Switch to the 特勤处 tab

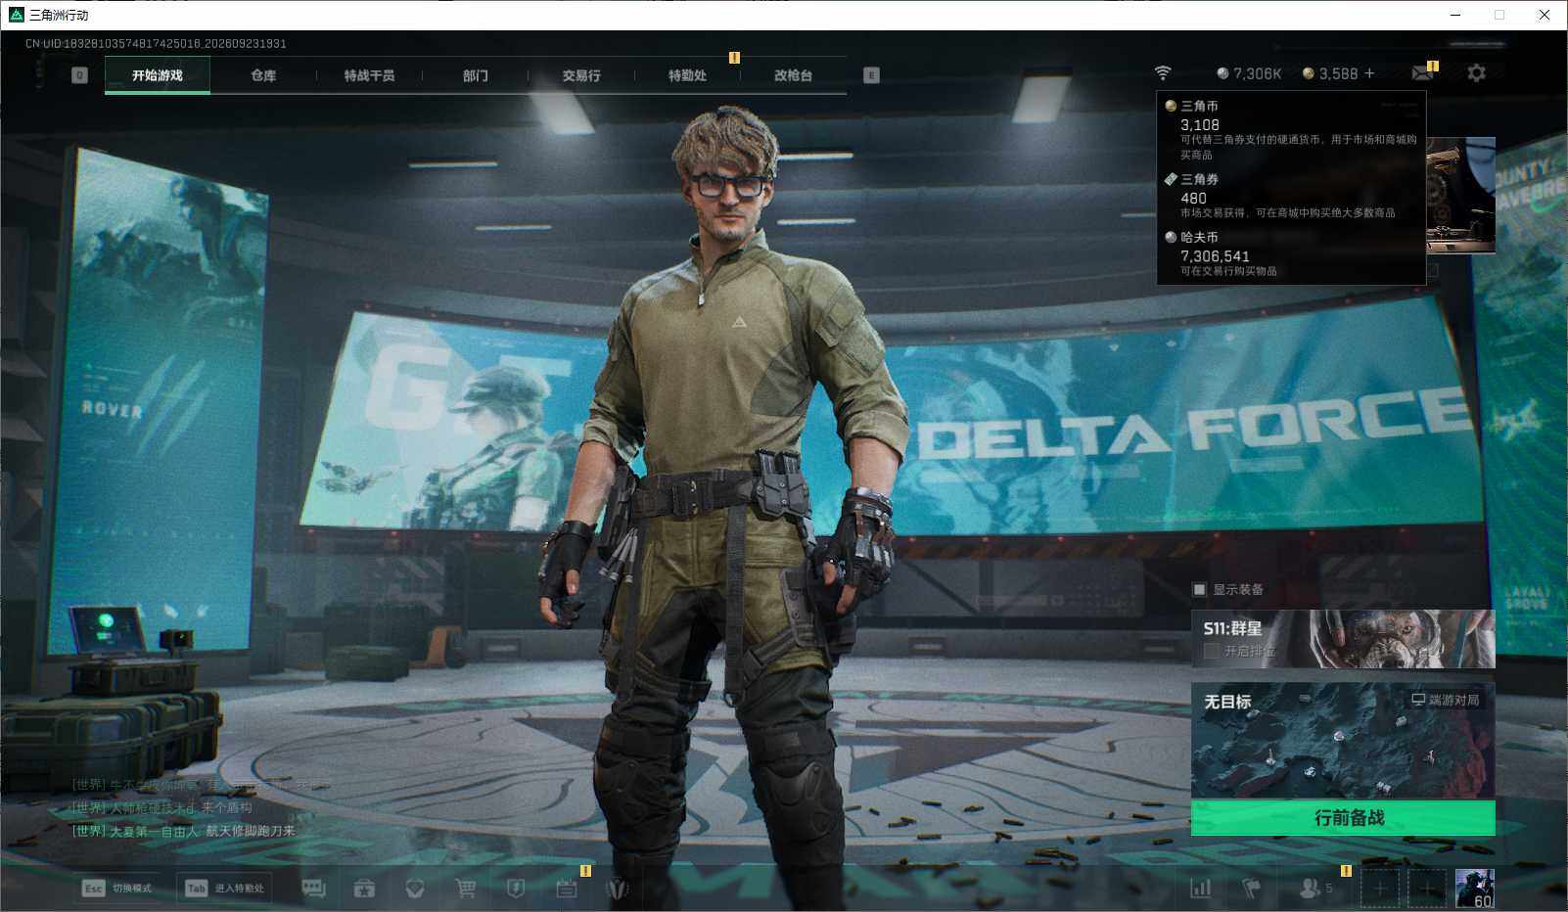[x=687, y=75]
